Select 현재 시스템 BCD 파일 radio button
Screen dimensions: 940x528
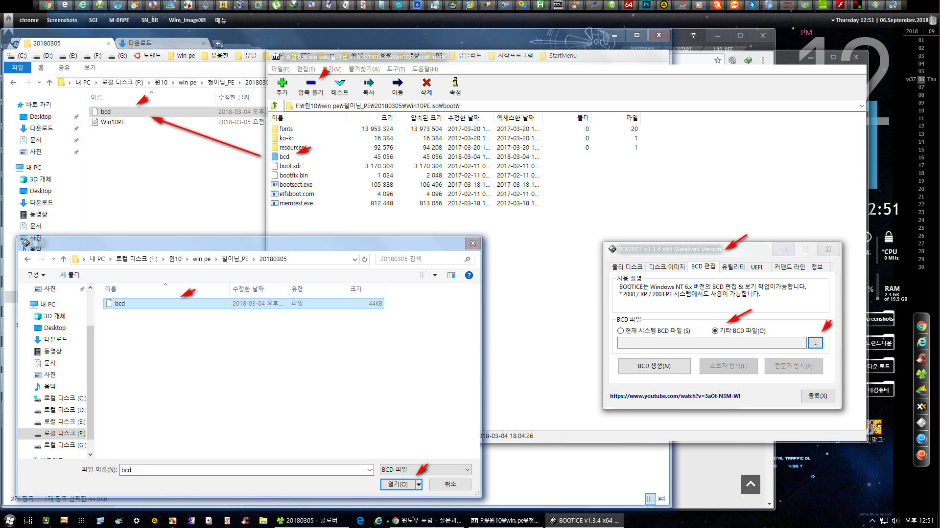tap(620, 331)
